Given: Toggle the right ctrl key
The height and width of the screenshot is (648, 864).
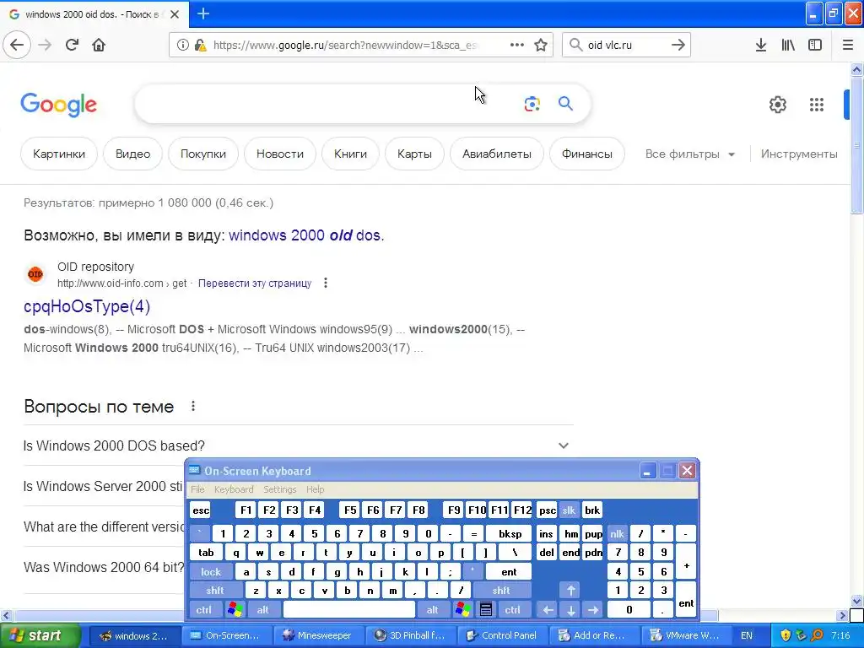Looking at the screenshot, I should click(512, 609).
